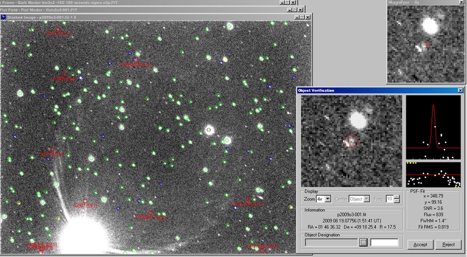Close the Dark Frame window
This screenshot has height=257, width=467.
293,2
